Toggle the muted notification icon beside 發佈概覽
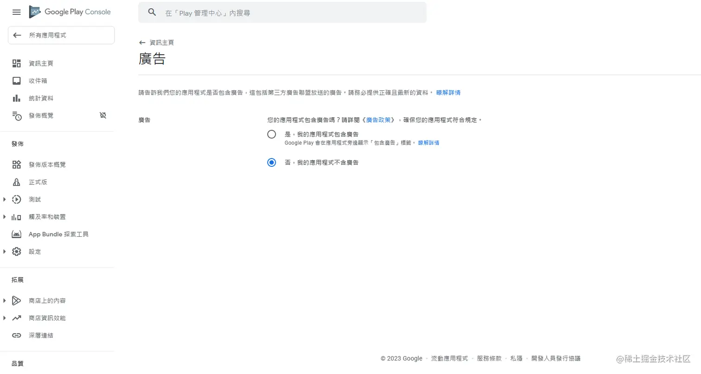This screenshot has width=701, height=374. pyautogui.click(x=102, y=115)
